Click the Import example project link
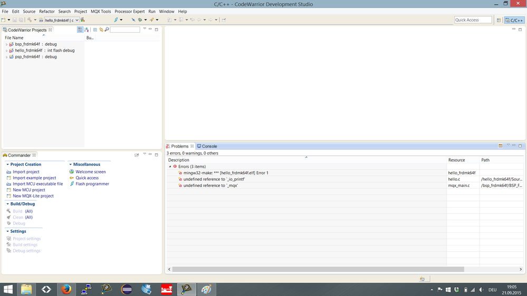The height and width of the screenshot is (296, 527). (34, 178)
